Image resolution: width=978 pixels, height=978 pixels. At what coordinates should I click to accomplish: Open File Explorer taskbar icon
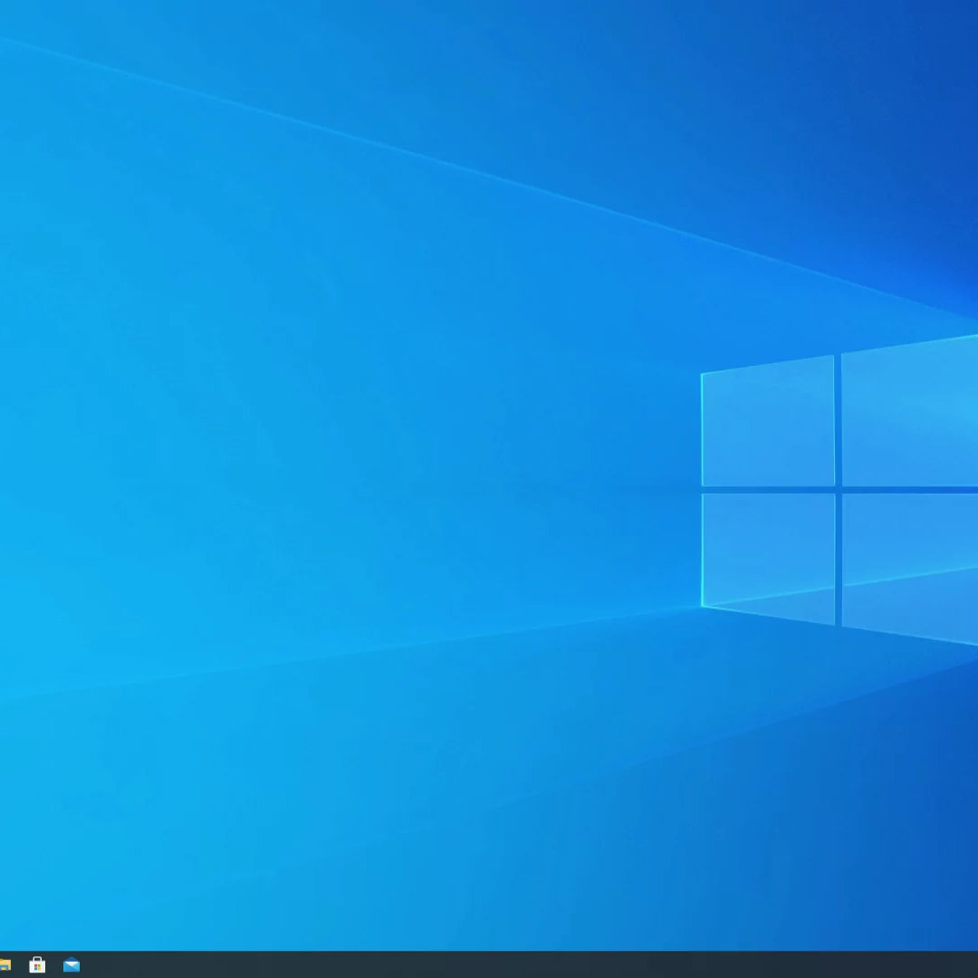5,965
